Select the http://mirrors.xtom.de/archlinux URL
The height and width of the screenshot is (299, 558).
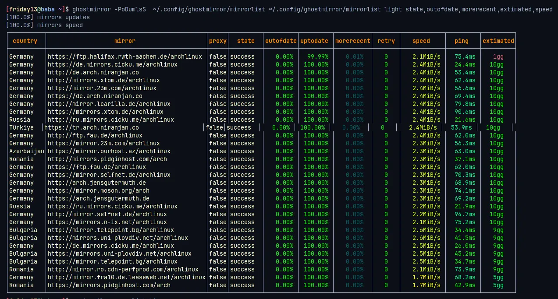click(x=104, y=80)
